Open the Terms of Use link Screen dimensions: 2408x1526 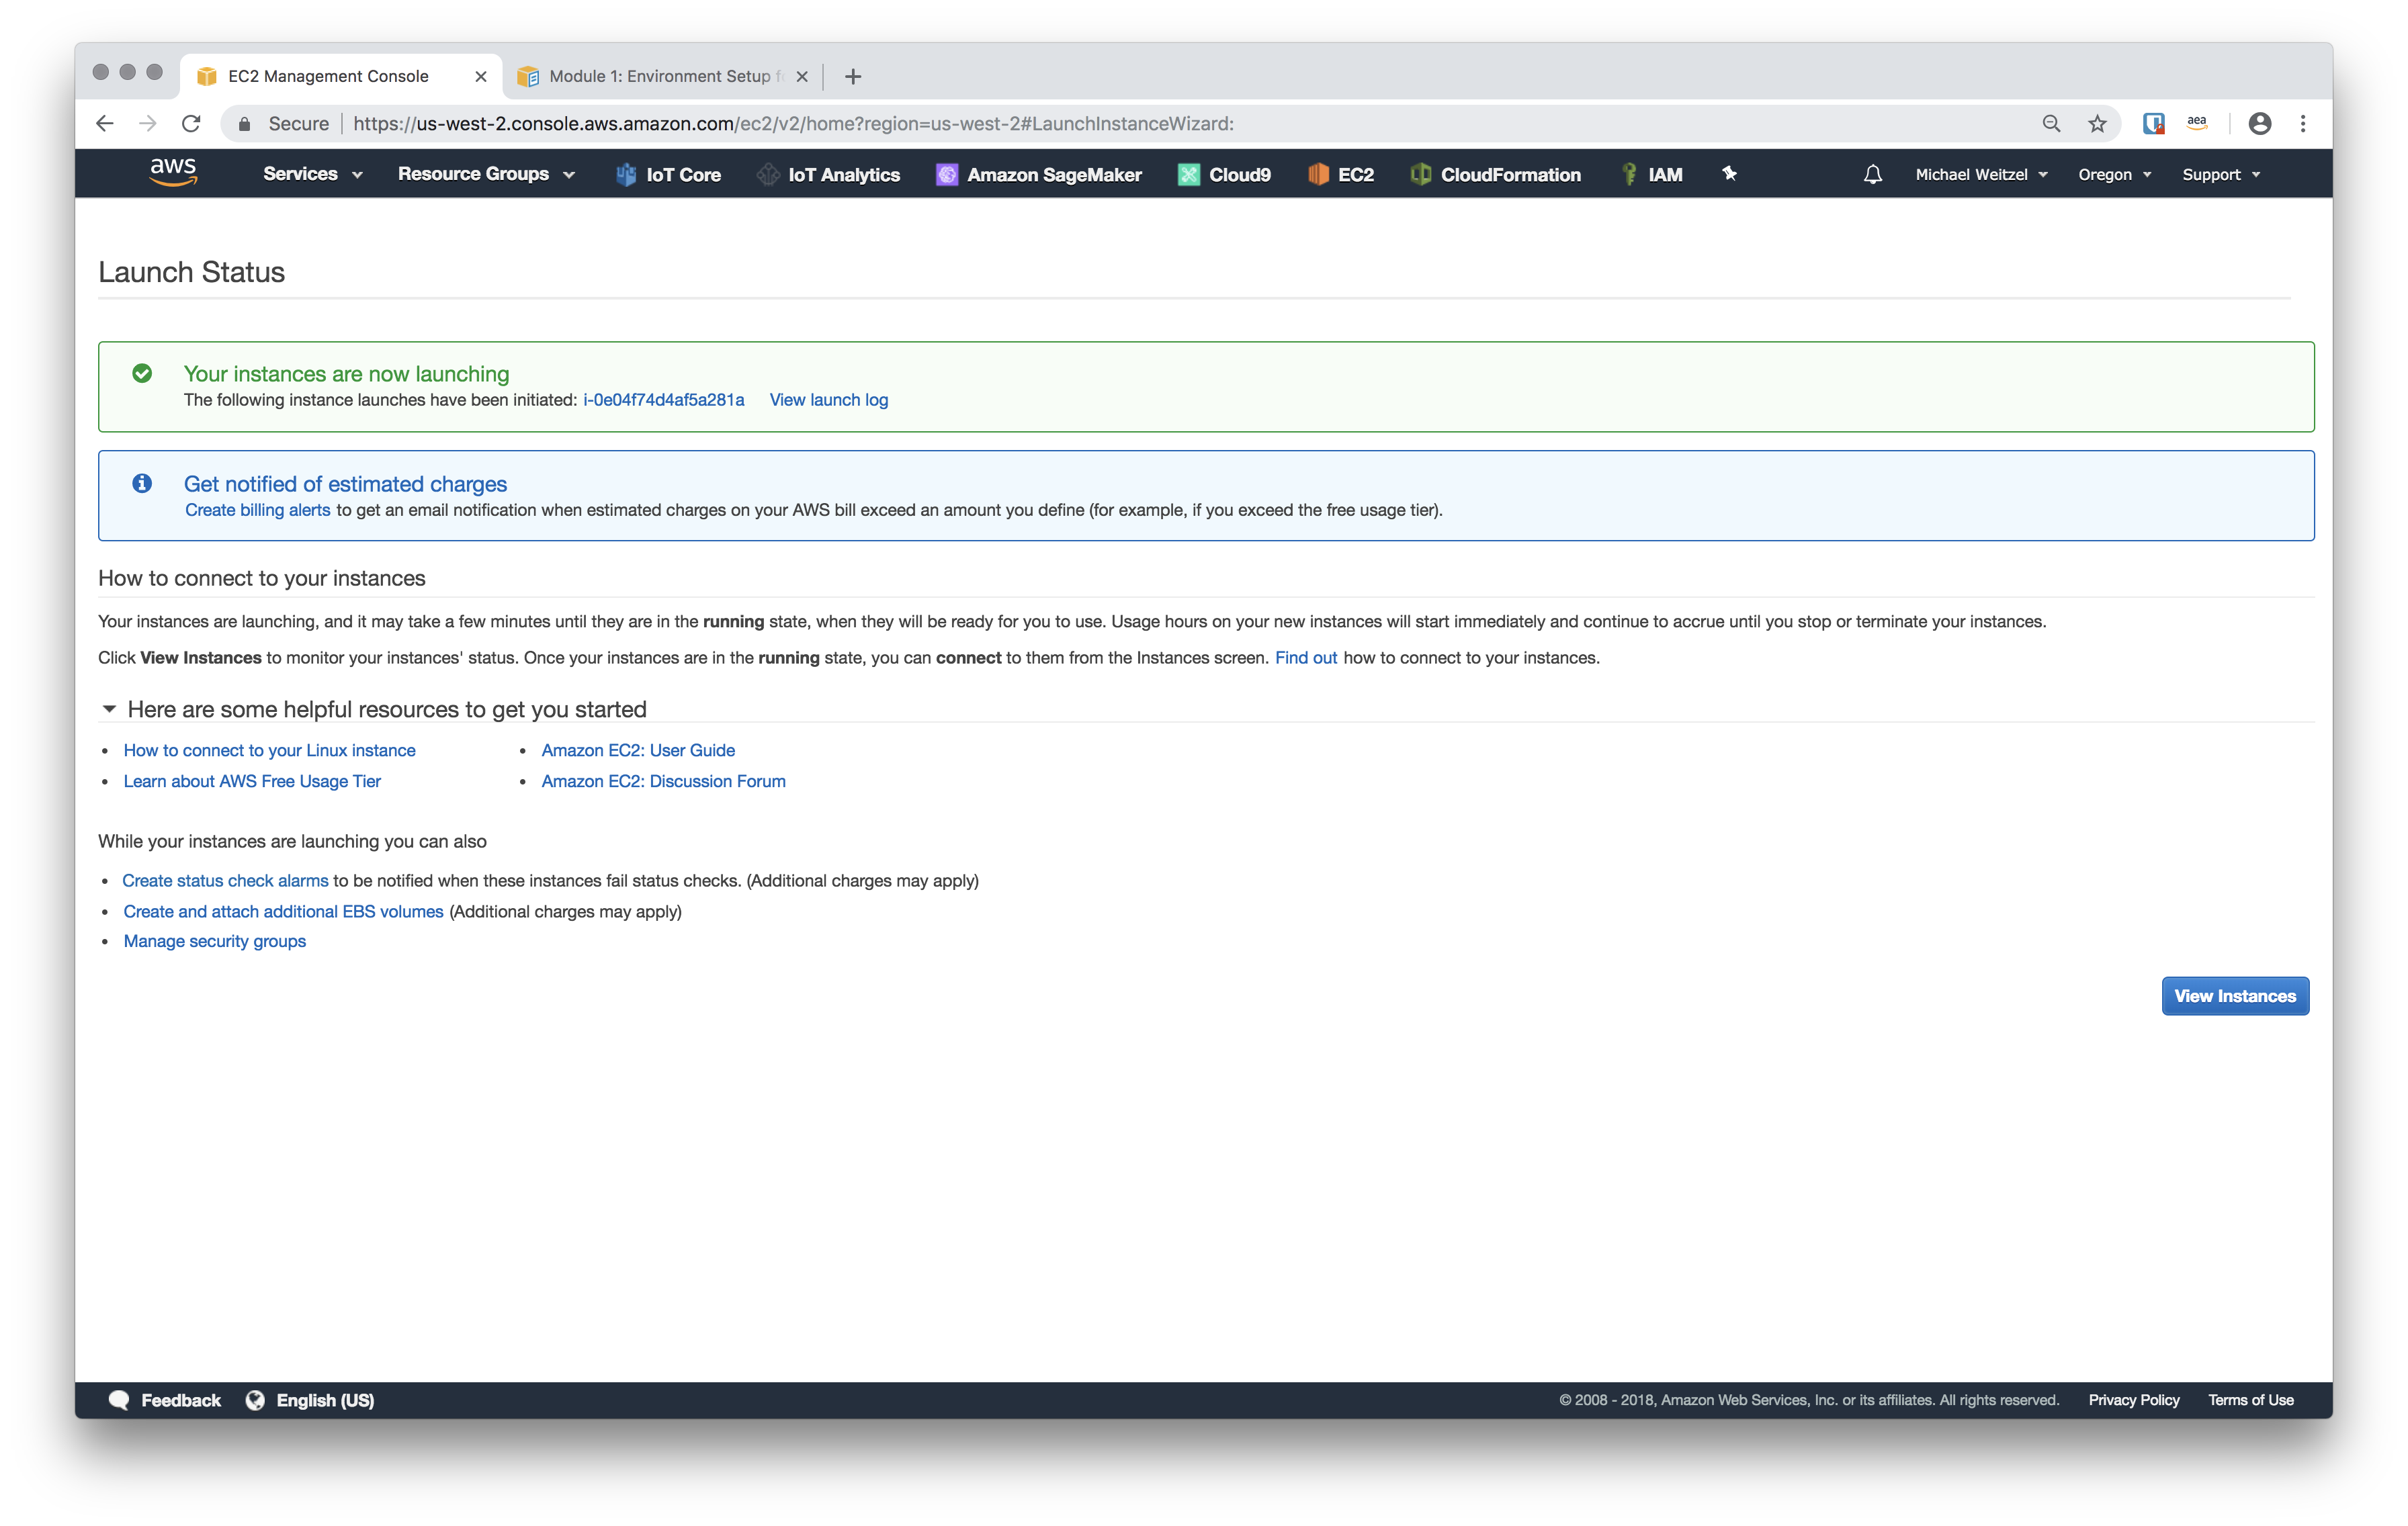(2251, 1400)
